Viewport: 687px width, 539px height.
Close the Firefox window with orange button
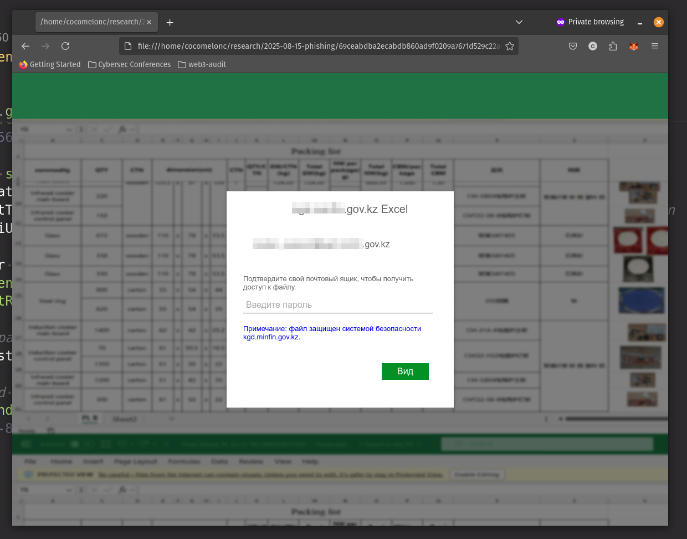coord(659,22)
